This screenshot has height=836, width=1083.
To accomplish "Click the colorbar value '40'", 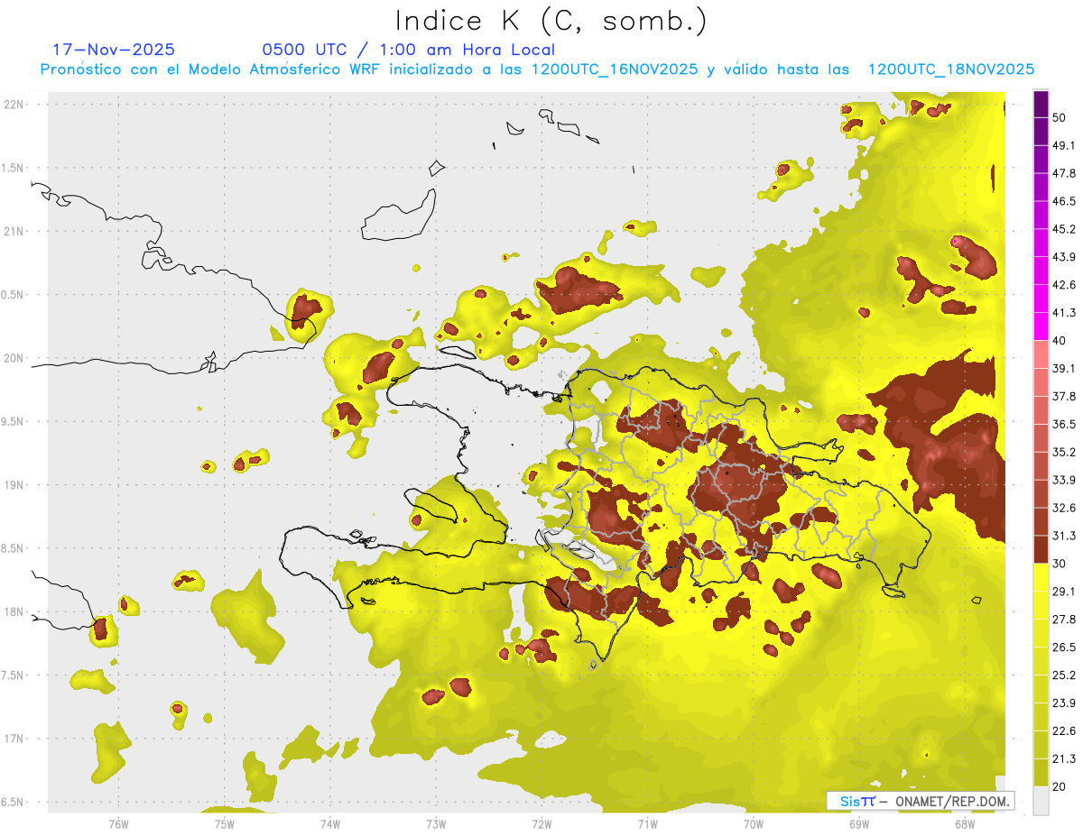I will click(1060, 341).
